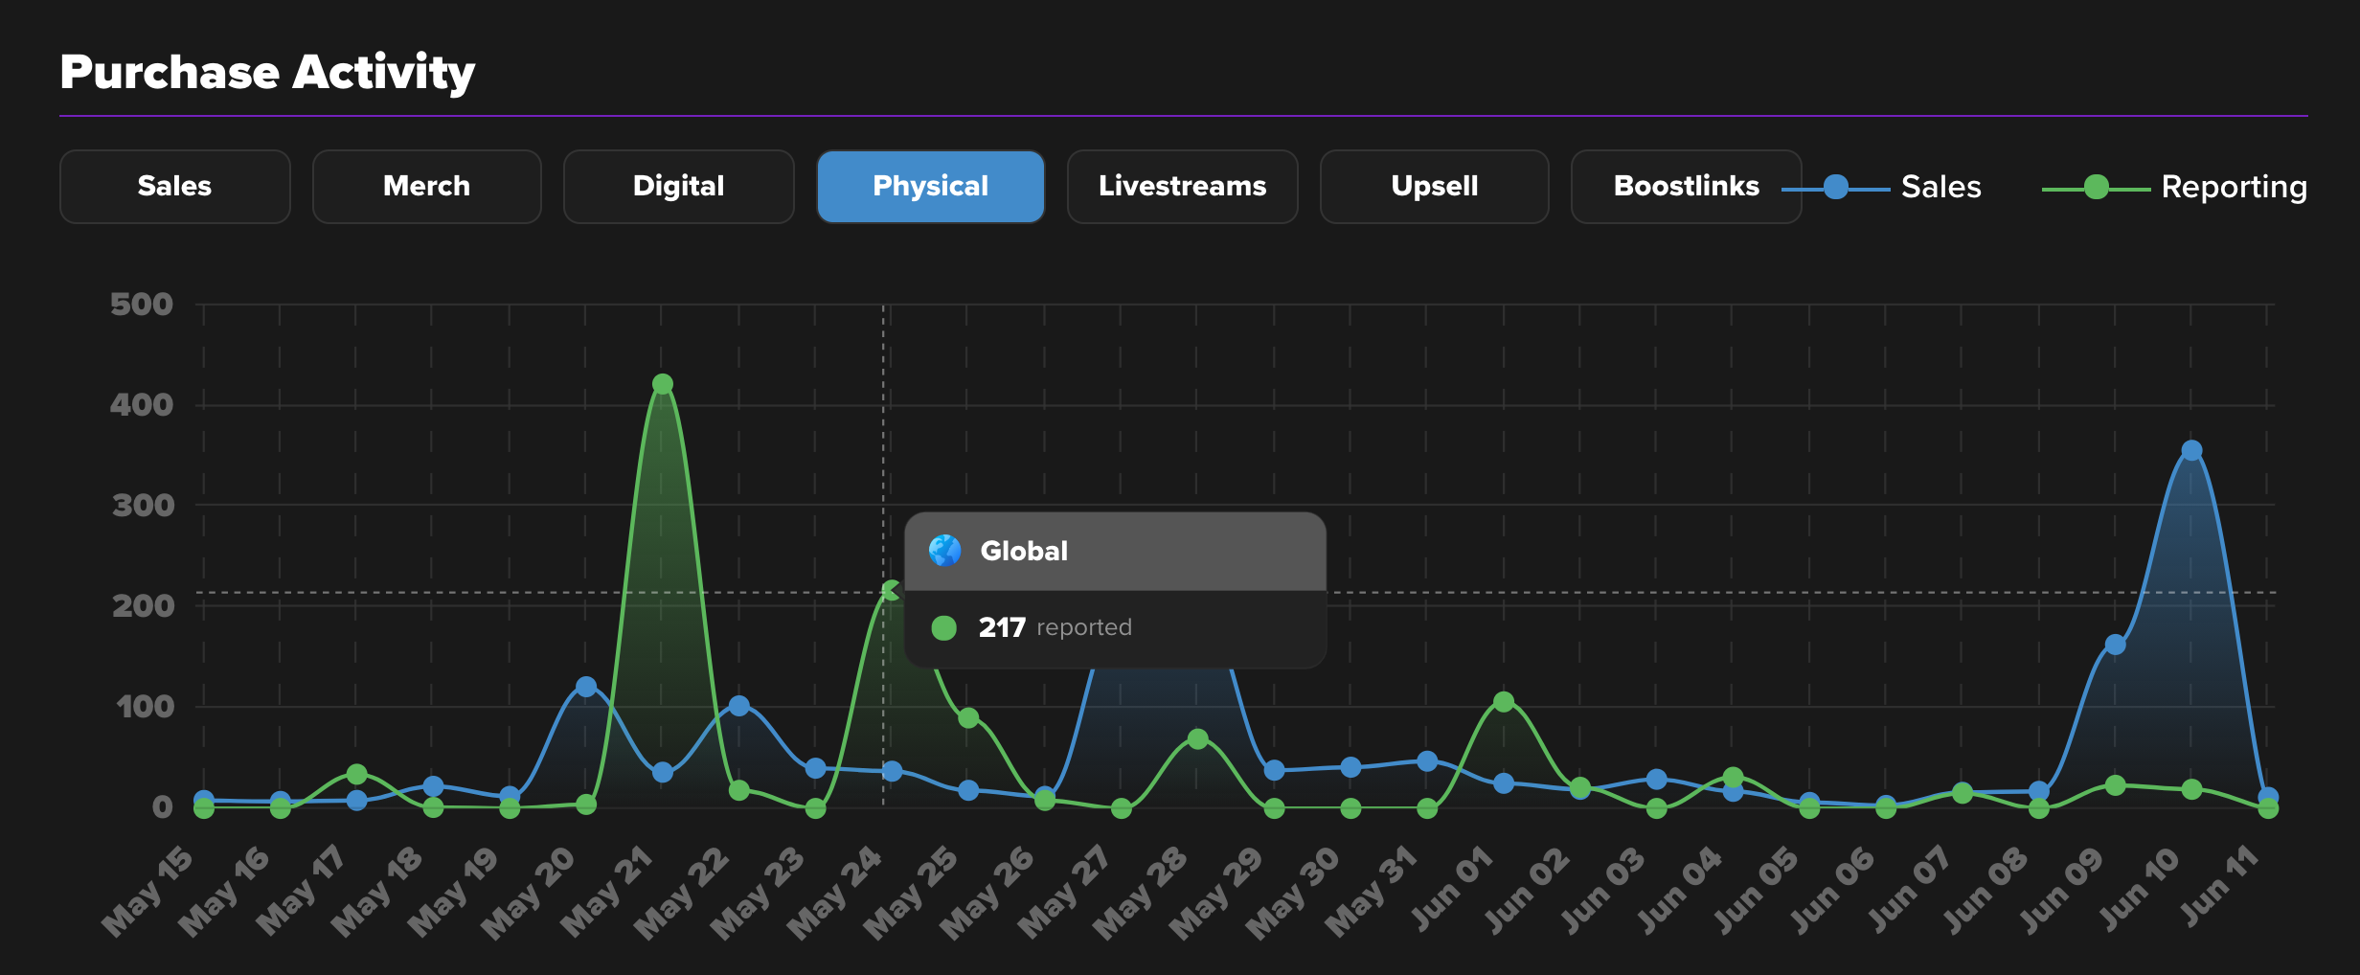Click the highlighted green point on May 24
This screenshot has height=975, width=2360.
892,591
